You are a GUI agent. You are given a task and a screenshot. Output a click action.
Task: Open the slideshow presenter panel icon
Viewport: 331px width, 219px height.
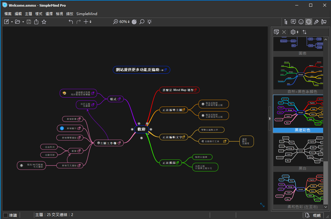click(x=324, y=22)
